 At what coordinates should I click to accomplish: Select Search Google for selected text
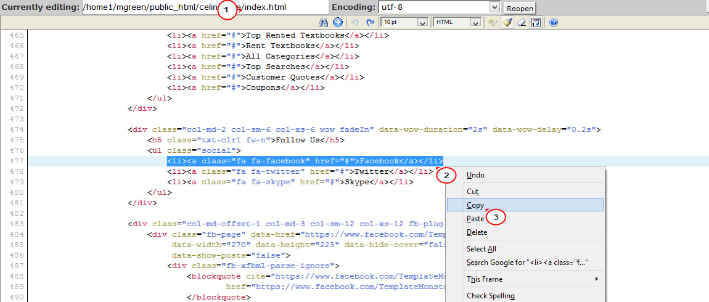point(525,262)
